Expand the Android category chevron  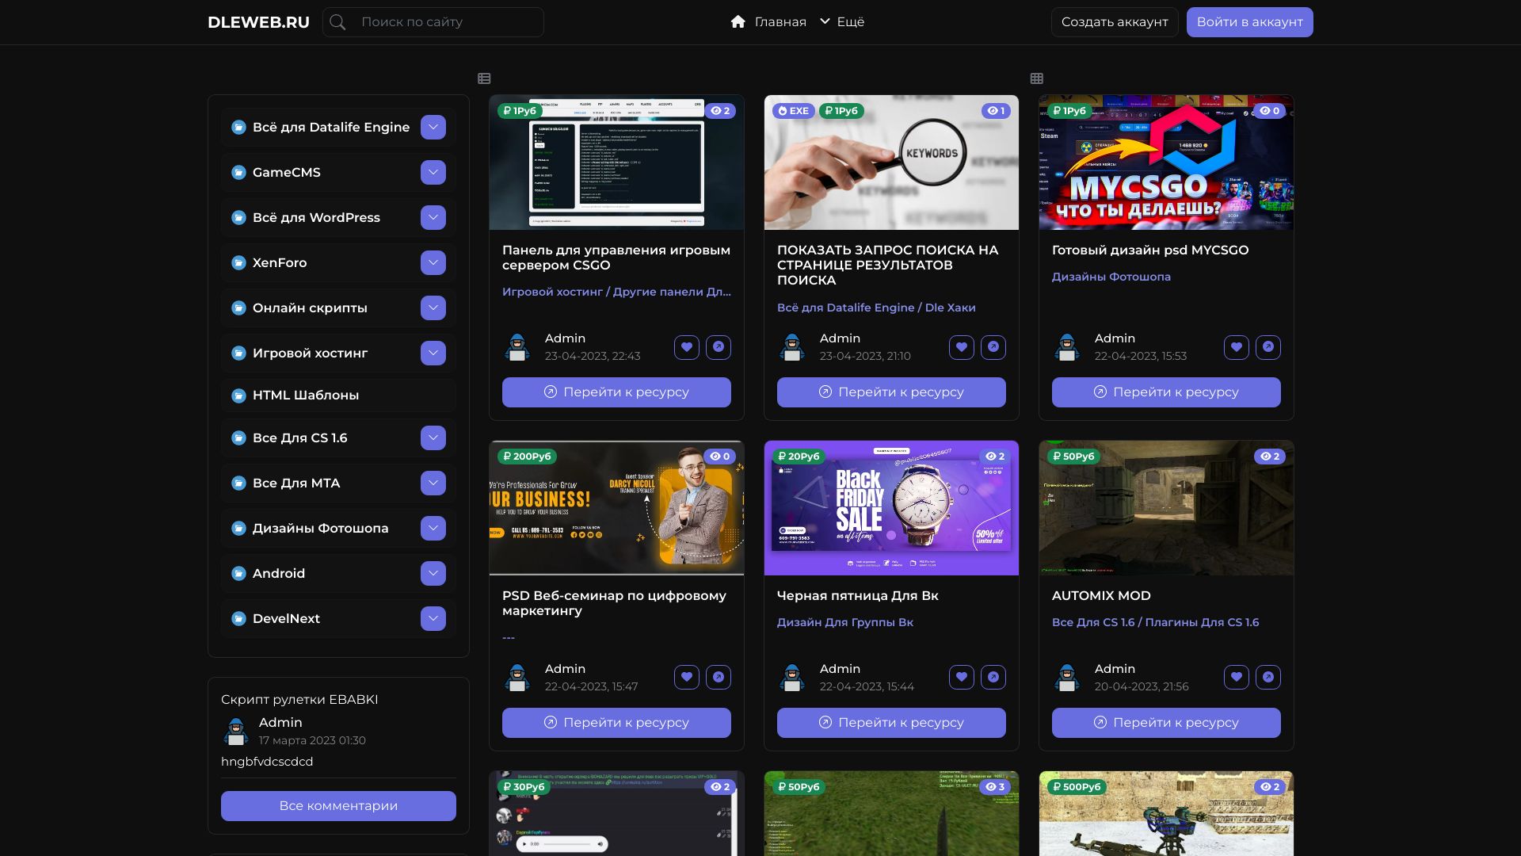433,574
